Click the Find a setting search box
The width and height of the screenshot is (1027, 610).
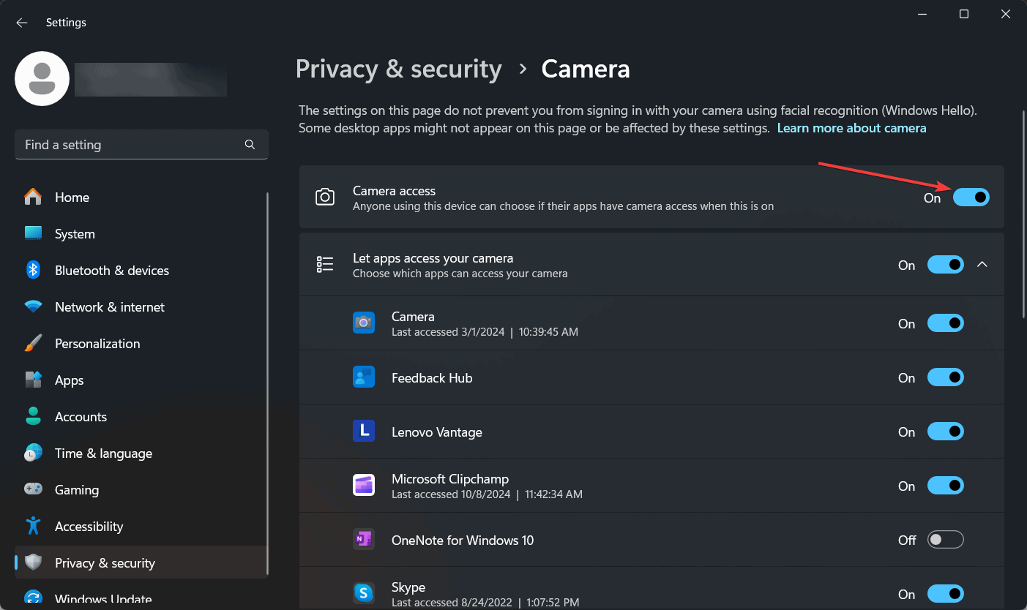[x=141, y=145]
